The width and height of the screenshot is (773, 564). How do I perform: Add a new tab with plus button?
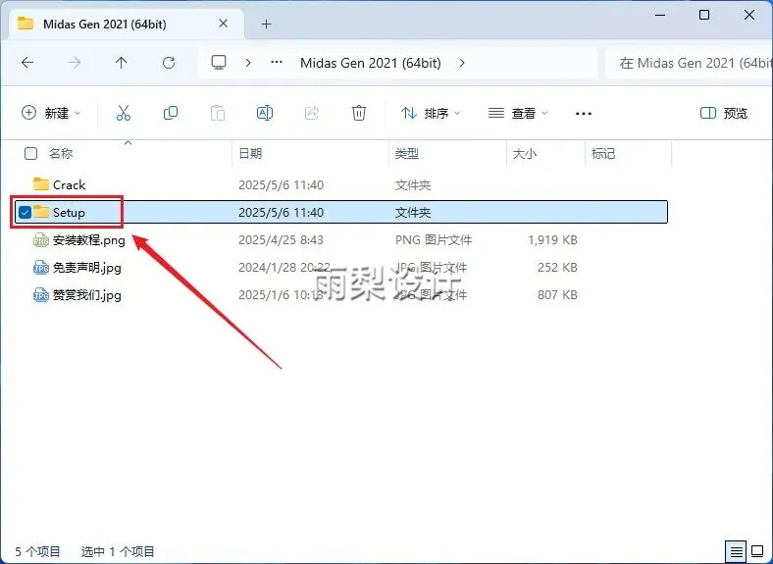pyautogui.click(x=266, y=24)
